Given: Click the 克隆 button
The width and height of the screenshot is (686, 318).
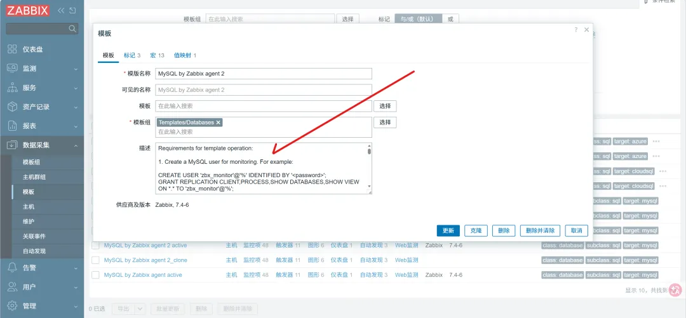Looking at the screenshot, I should click(476, 230).
